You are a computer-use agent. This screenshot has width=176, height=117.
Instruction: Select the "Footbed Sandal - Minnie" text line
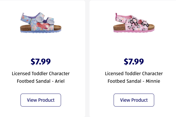[x=134, y=81]
